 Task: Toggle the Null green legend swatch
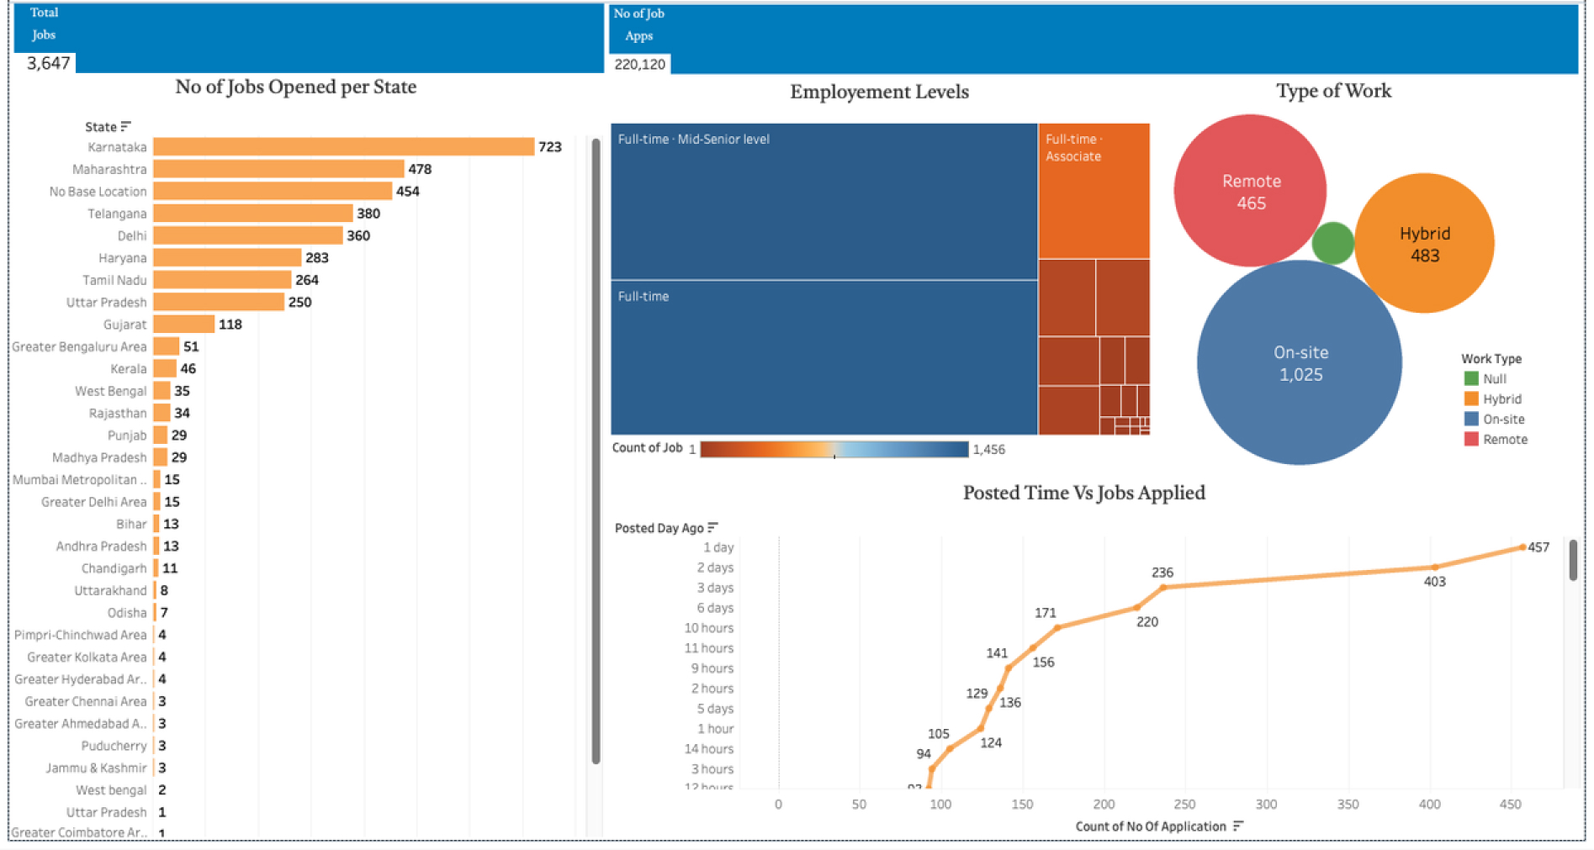(1471, 379)
